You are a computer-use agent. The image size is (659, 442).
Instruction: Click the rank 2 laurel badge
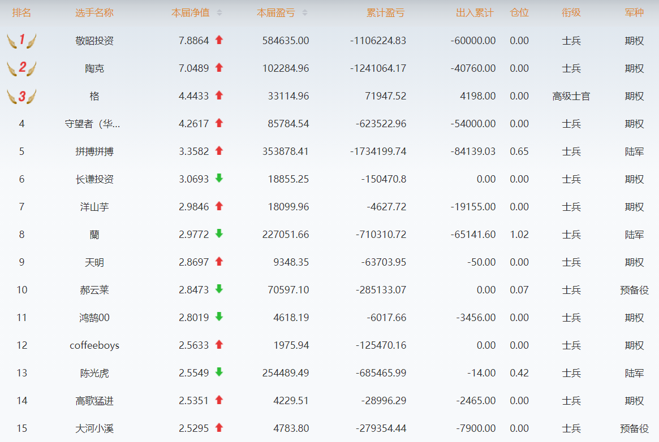22,68
